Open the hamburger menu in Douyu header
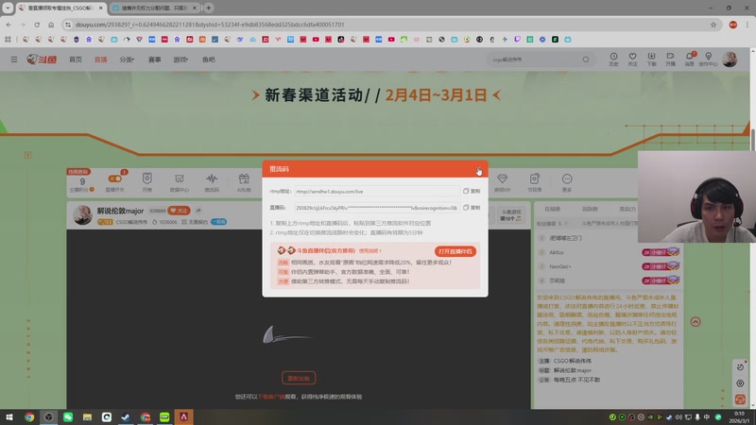 coord(14,59)
